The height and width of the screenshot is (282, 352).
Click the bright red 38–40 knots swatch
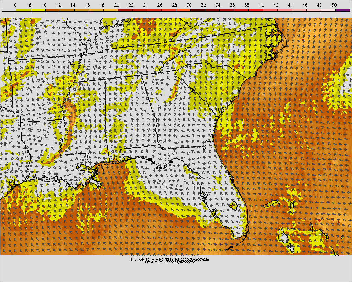tap(256, 10)
